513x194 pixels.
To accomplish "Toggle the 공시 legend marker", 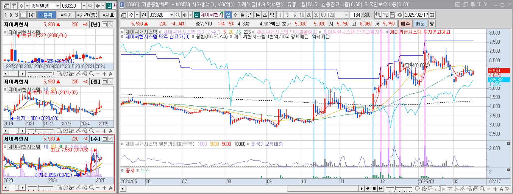I will click(122, 171).
